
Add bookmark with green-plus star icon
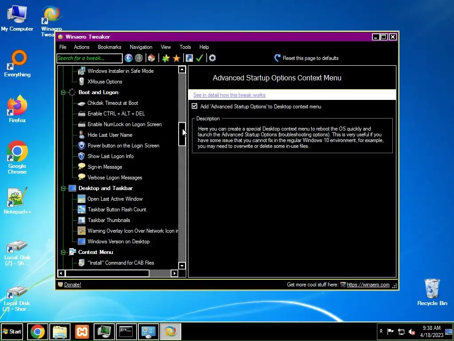tap(166, 58)
